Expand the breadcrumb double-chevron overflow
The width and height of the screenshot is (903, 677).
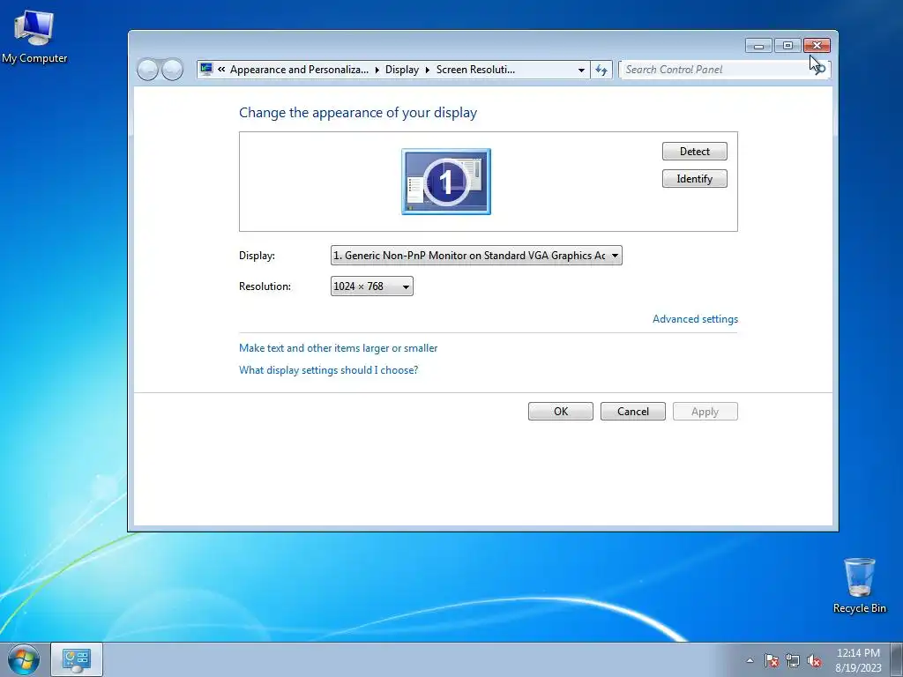(x=221, y=70)
